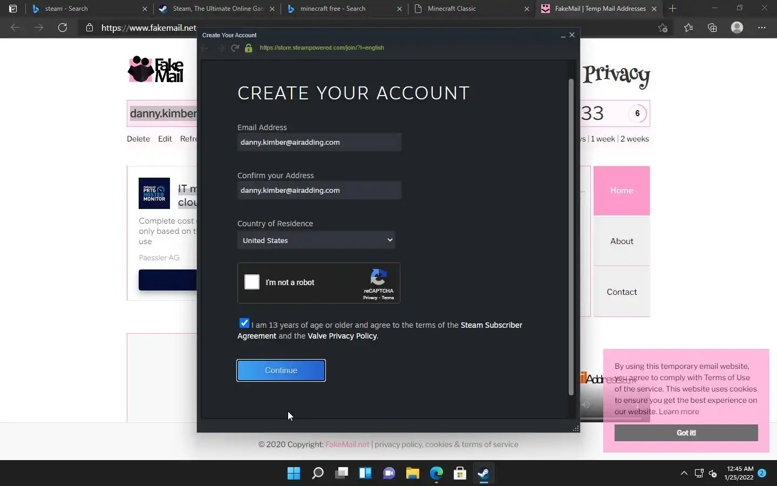This screenshot has height=486, width=777.
Task: Click the PRTG Hosted Monitor ad thumbnail
Action: point(154,193)
